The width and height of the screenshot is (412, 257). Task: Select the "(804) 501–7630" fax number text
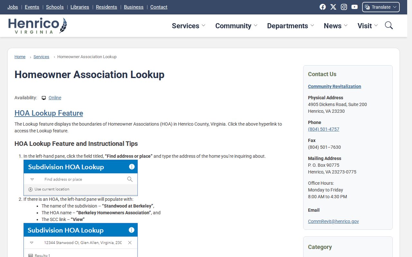(324, 147)
